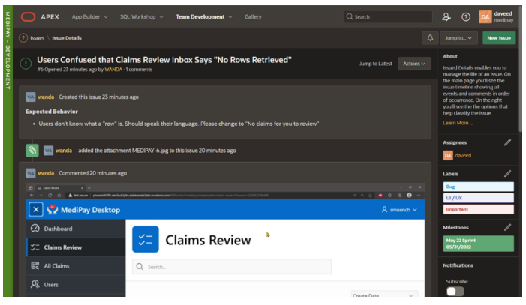Click the MediPay navigation close X icon
This screenshot has width=526, height=305.
pos(36,210)
